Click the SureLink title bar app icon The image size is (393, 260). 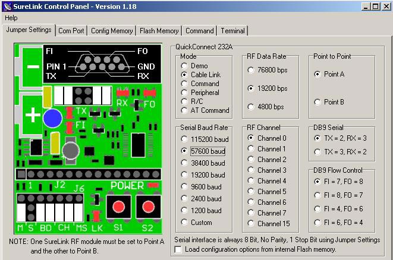pos(8,7)
